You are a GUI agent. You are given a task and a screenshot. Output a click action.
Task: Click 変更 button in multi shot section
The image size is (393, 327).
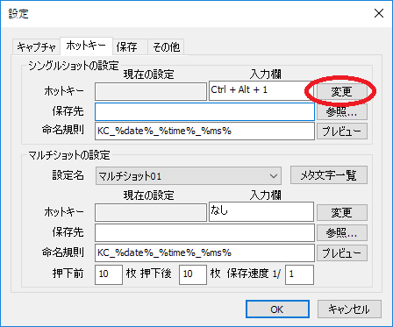point(342,212)
